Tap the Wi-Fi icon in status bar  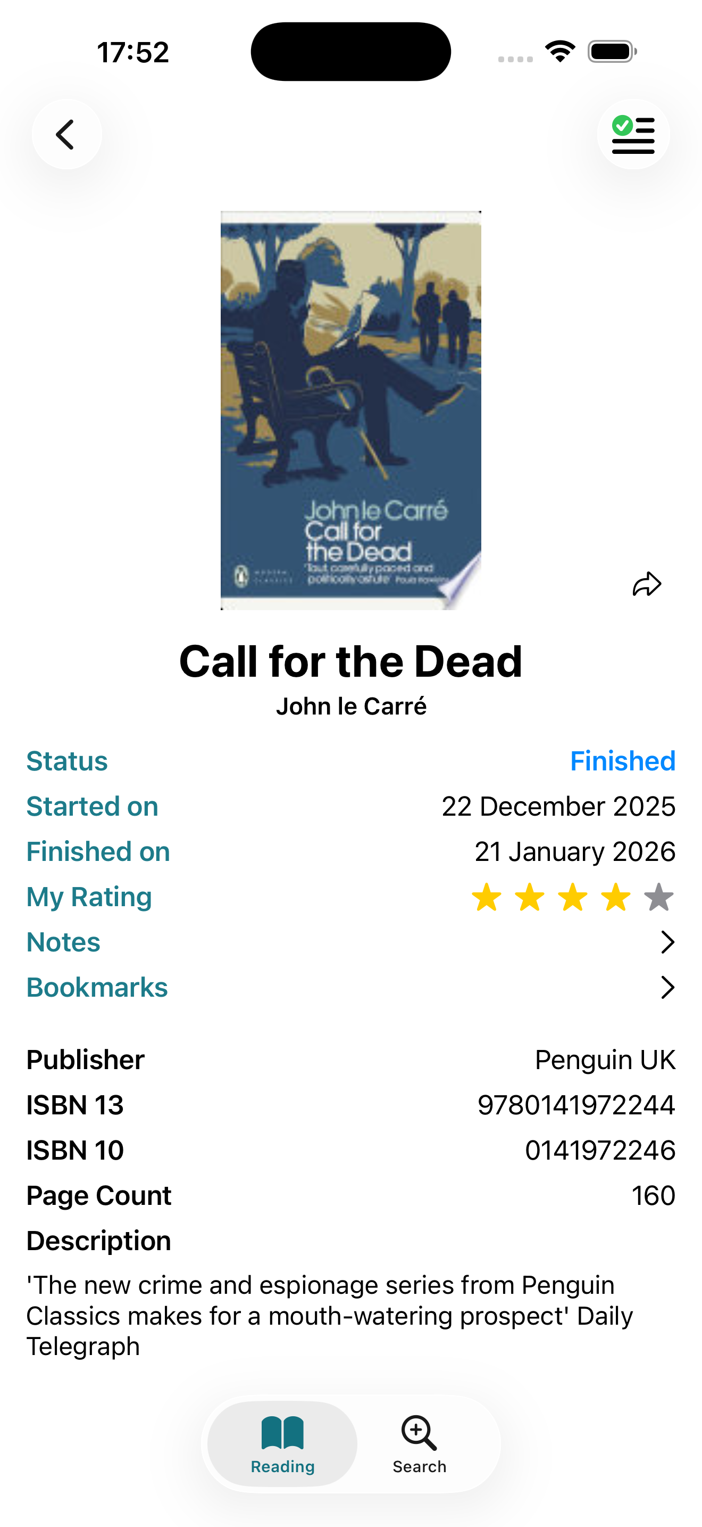coord(560,52)
